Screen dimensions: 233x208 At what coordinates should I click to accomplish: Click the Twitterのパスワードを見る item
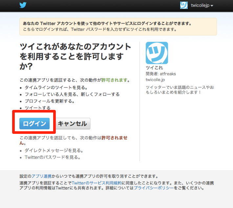pyautogui.click(x=53, y=157)
